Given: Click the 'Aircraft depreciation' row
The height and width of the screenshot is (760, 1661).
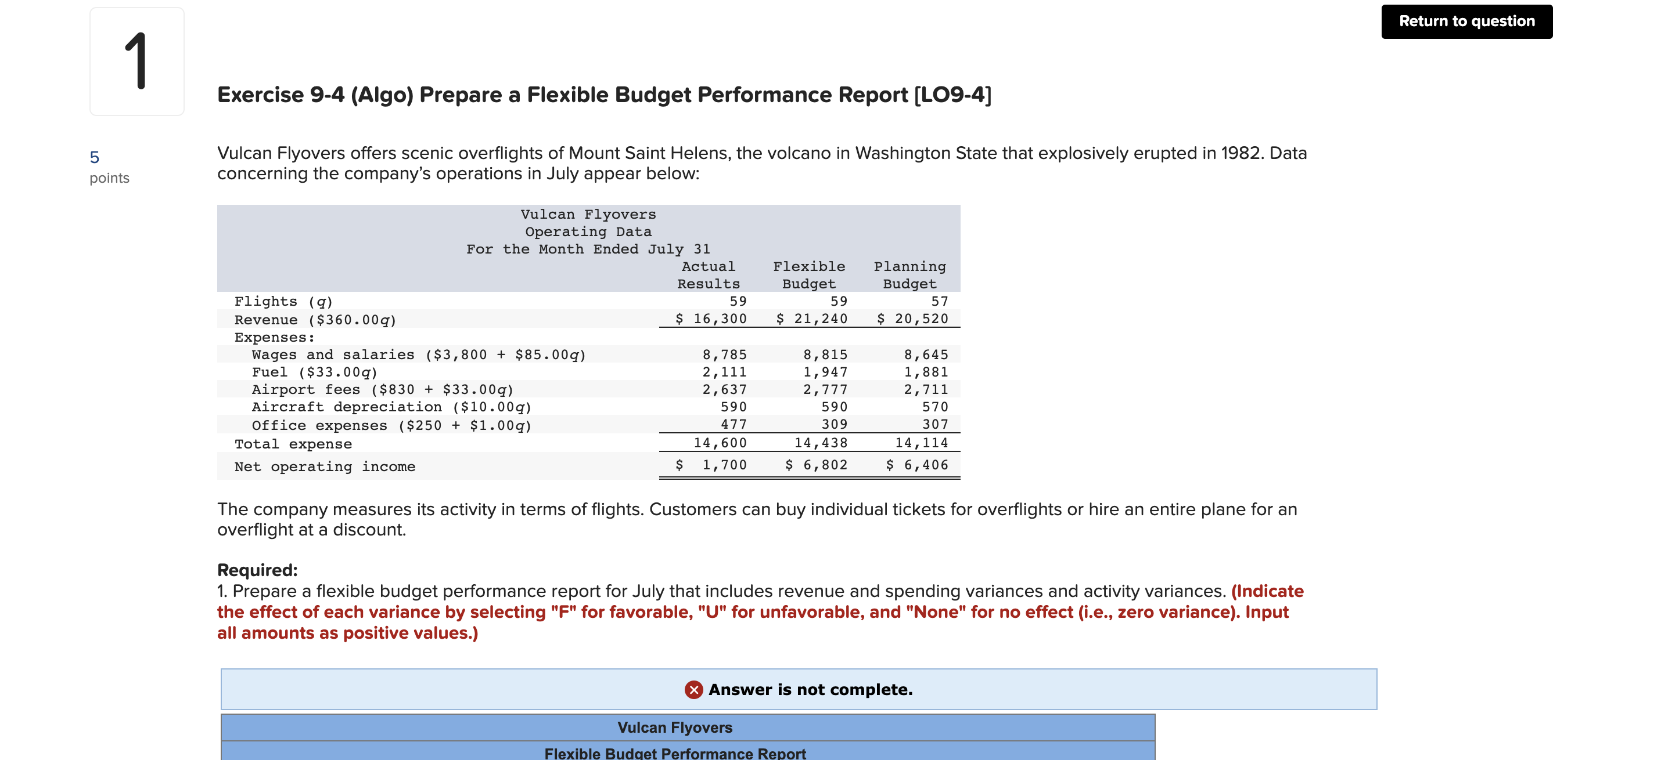Looking at the screenshot, I should (391, 407).
